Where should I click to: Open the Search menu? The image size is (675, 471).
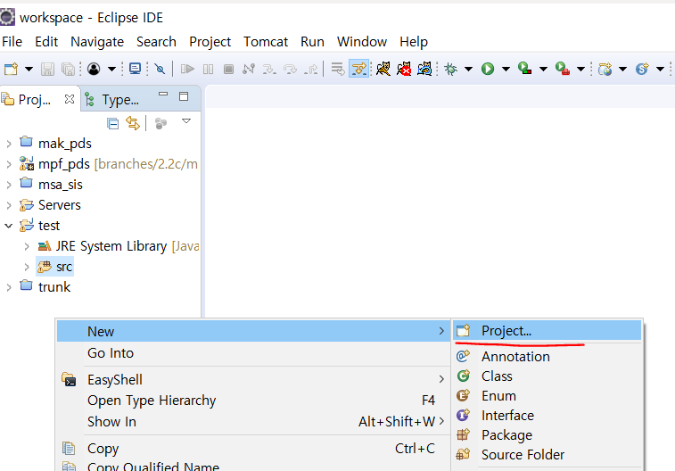coord(156,42)
